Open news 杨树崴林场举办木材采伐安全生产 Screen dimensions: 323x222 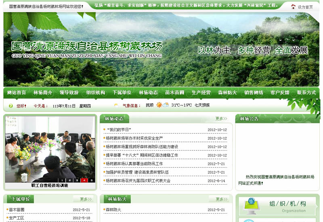pos(134,138)
